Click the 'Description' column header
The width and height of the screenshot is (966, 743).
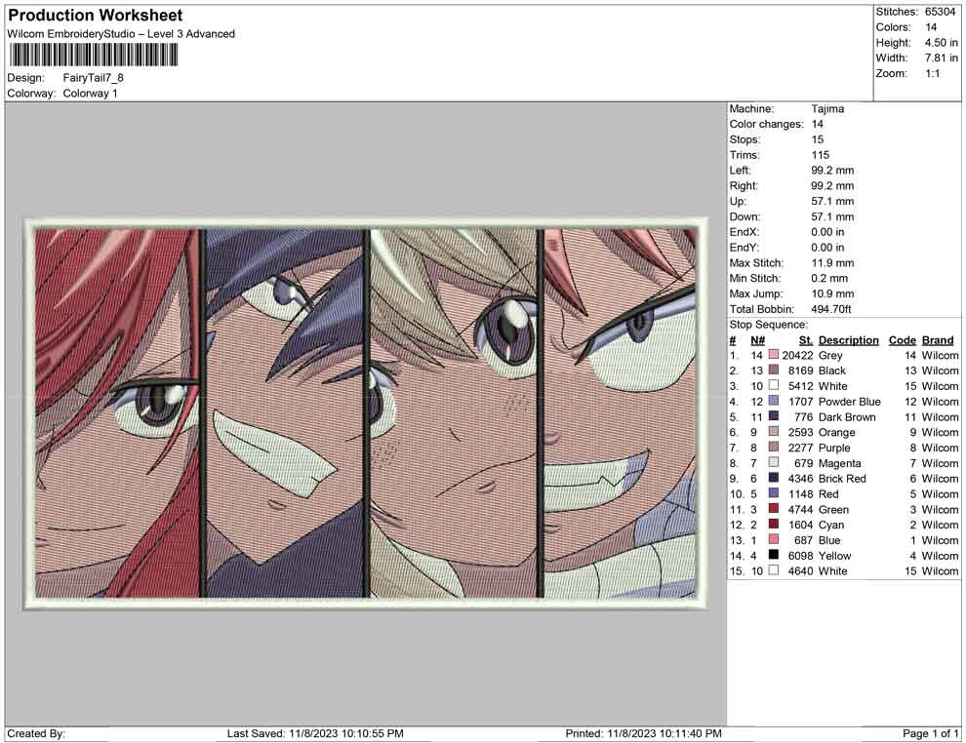(848, 339)
